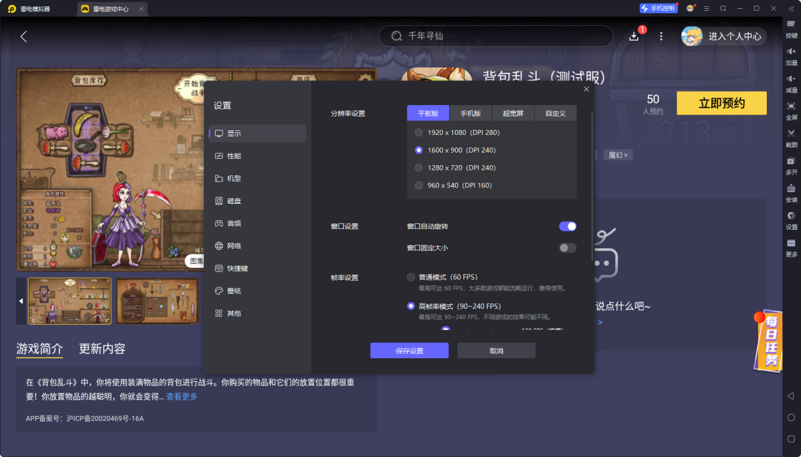This screenshot has height=457, width=801.
Task: Click the search magnifier icon
Action: [x=397, y=36]
